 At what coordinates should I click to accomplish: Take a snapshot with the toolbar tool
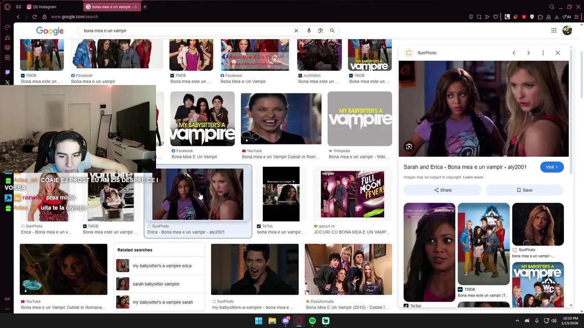coord(479,17)
